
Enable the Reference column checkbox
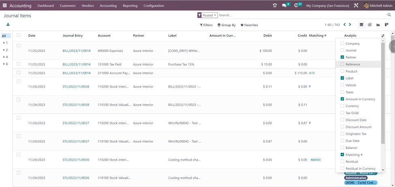point(342,64)
